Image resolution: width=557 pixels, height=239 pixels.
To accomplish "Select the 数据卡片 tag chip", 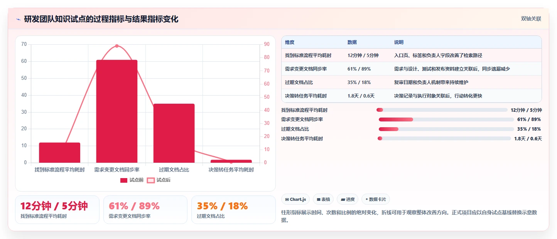I will [x=376, y=199].
